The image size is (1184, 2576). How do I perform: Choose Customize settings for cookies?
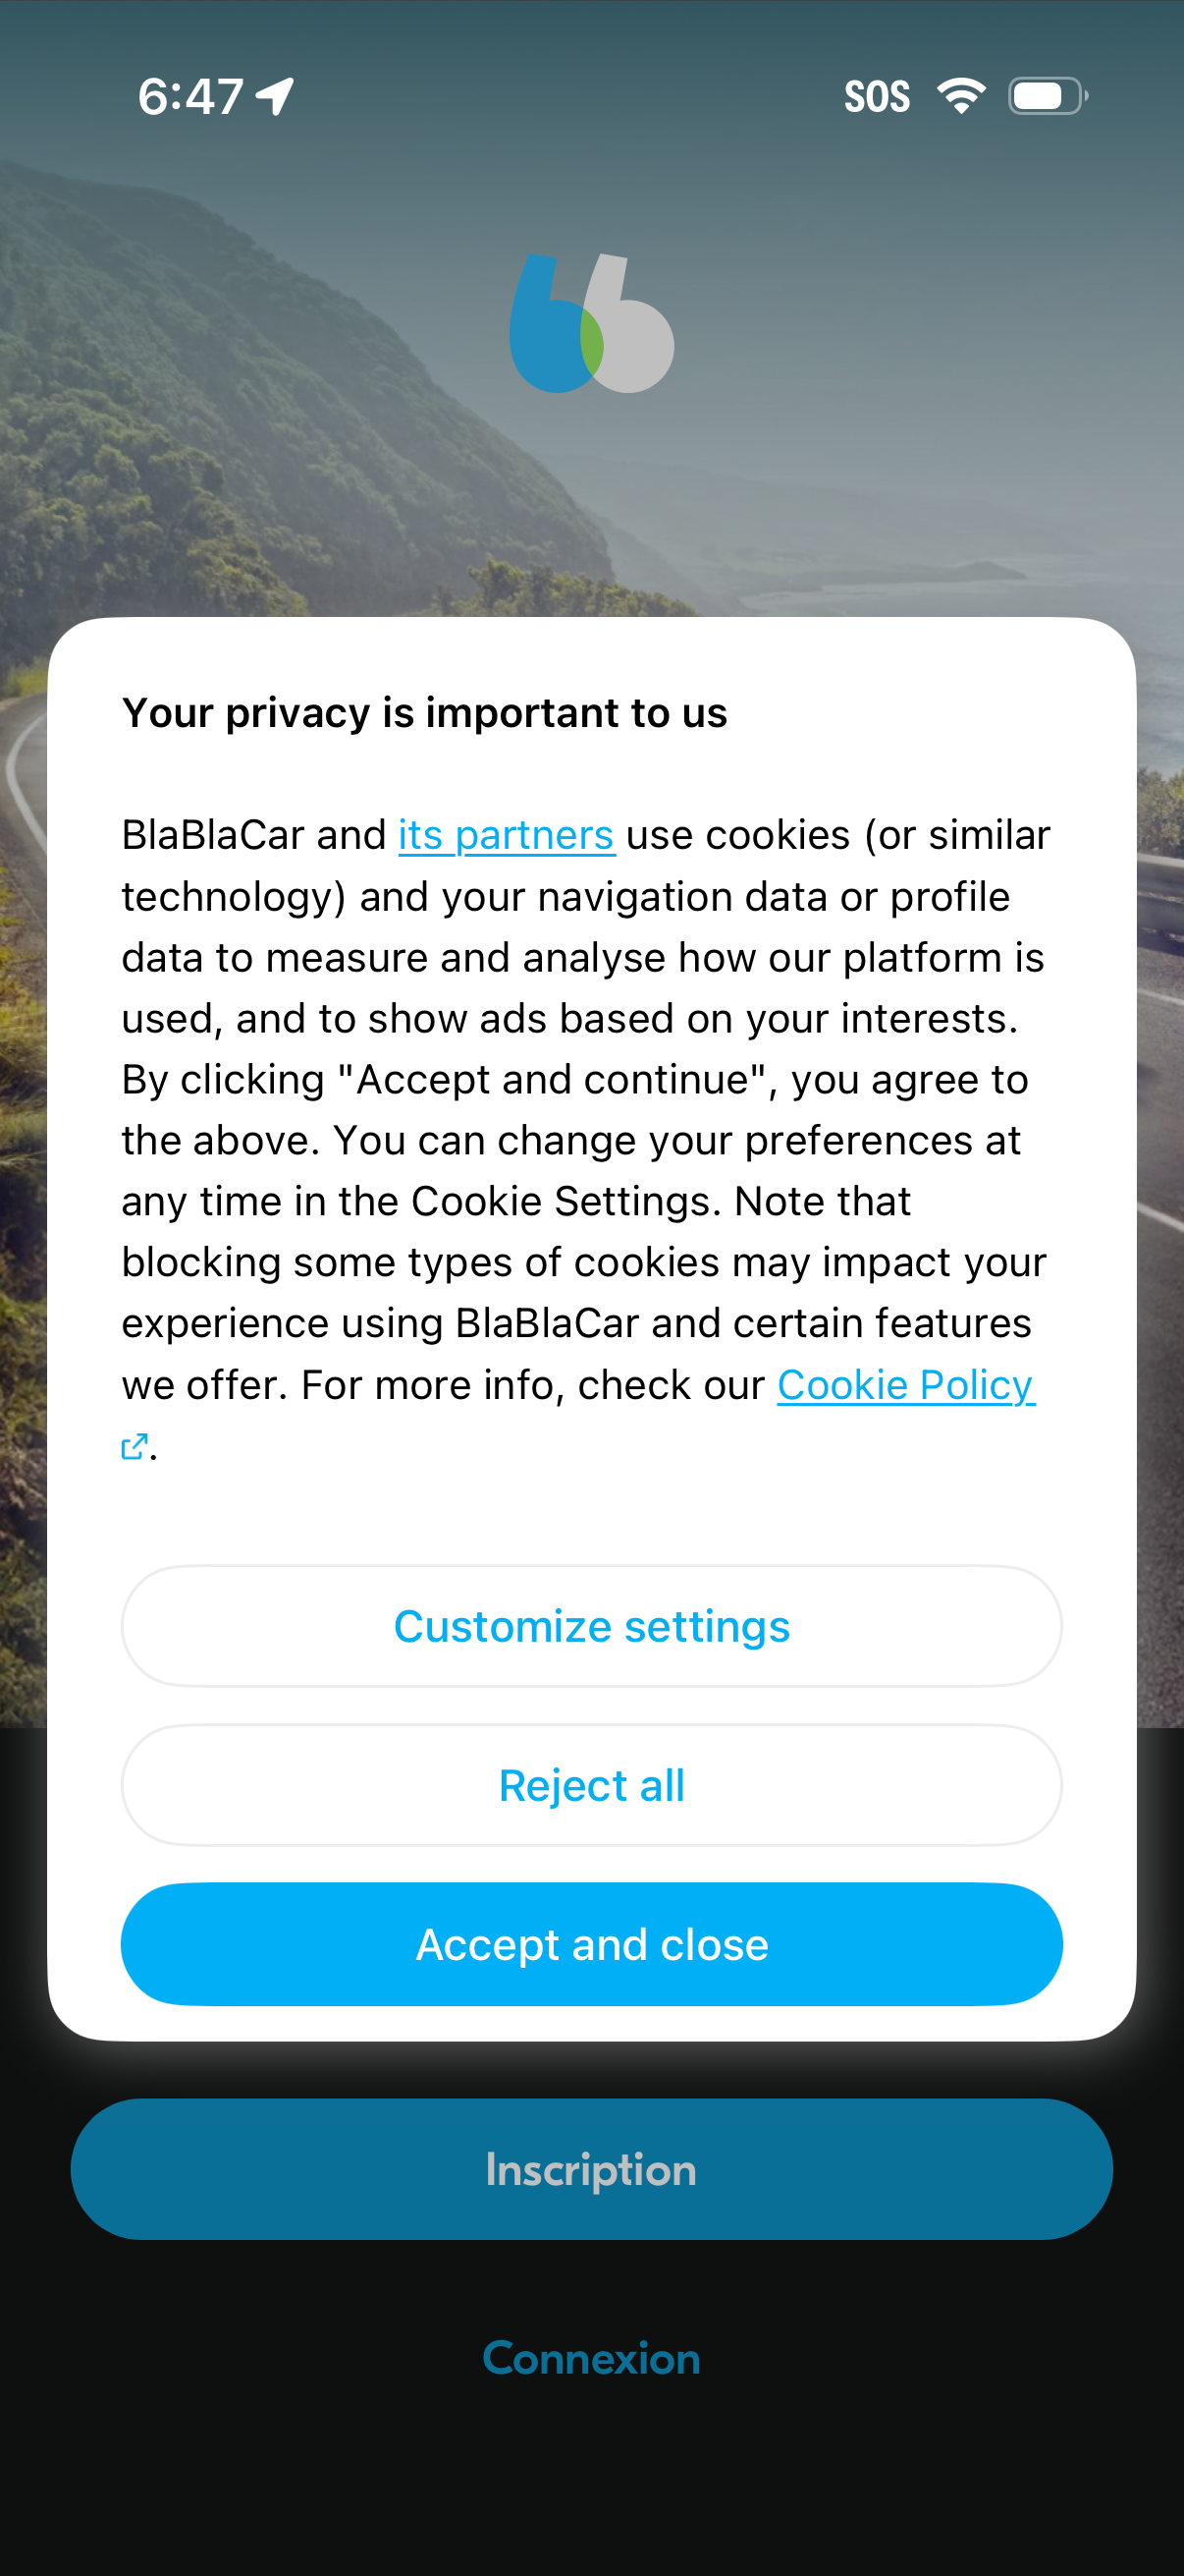click(591, 1626)
